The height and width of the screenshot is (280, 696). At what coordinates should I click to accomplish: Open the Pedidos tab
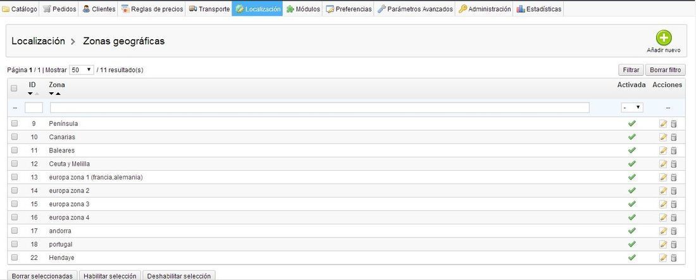pos(59,9)
